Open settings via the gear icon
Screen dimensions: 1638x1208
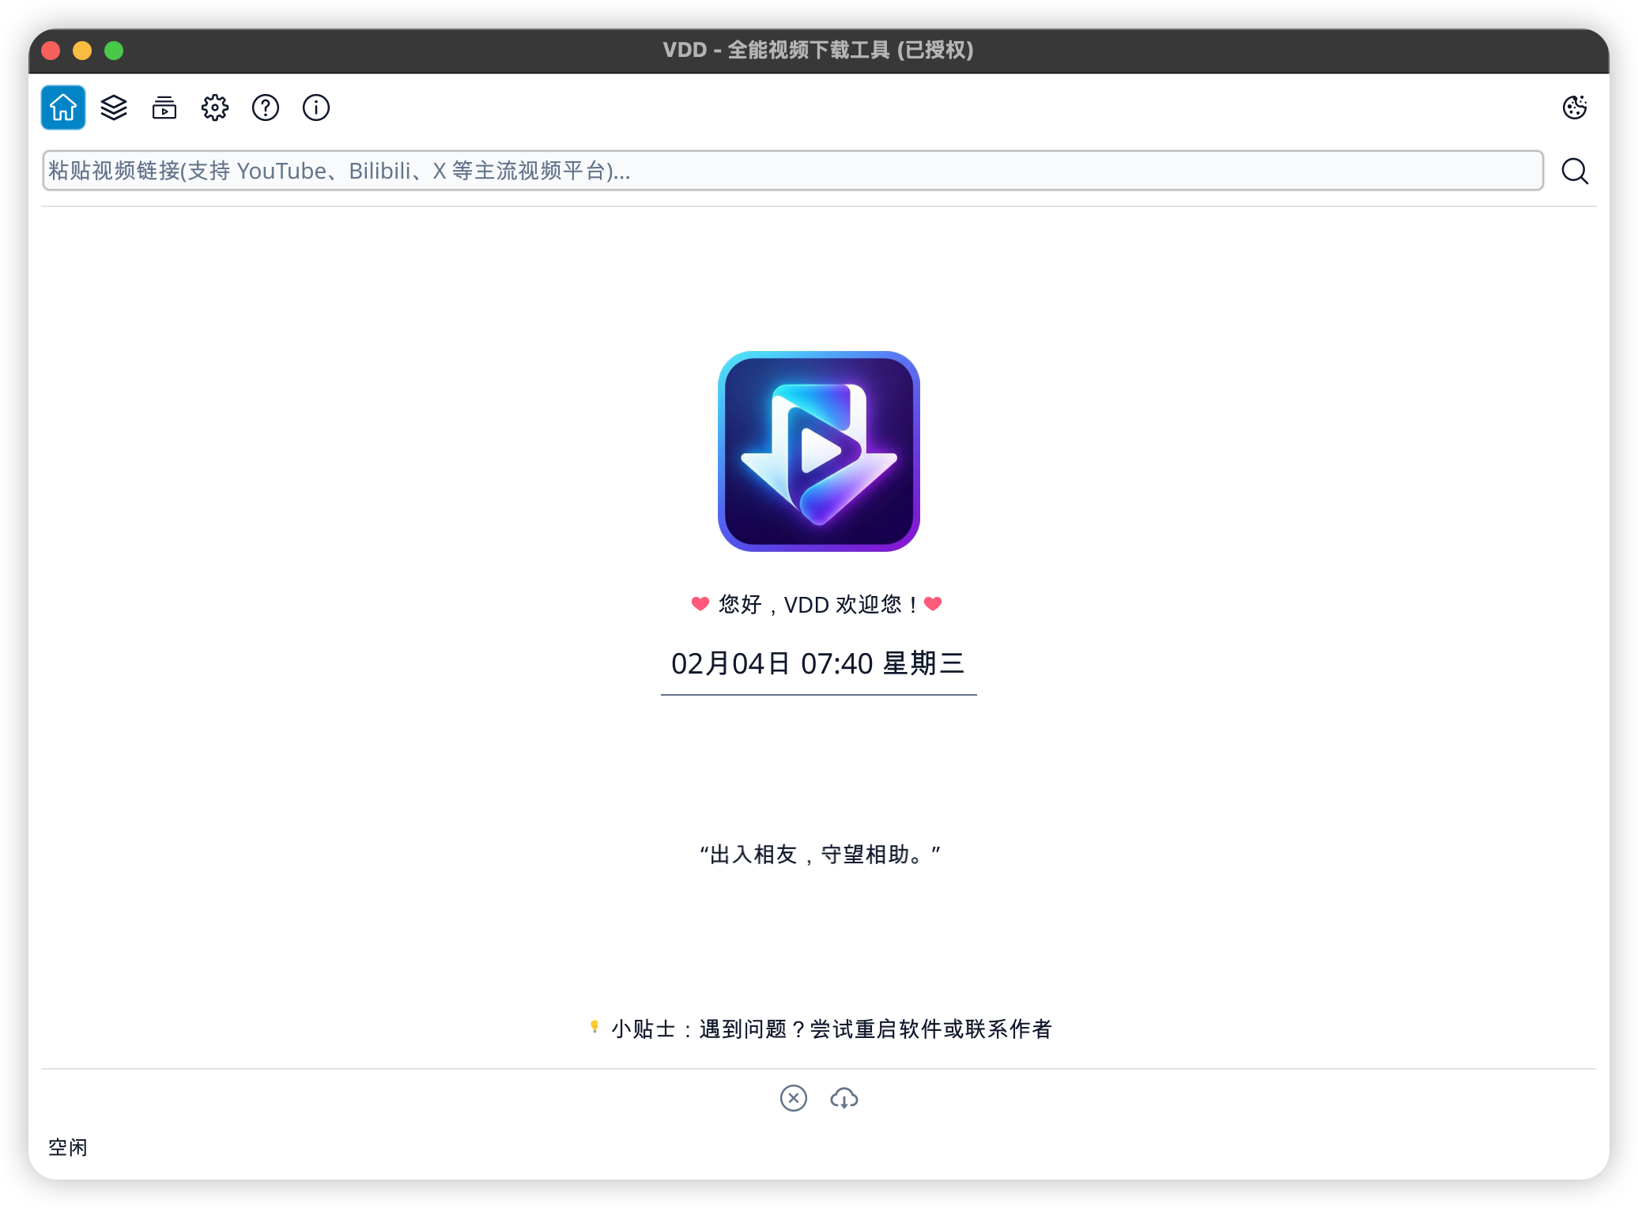coord(215,108)
